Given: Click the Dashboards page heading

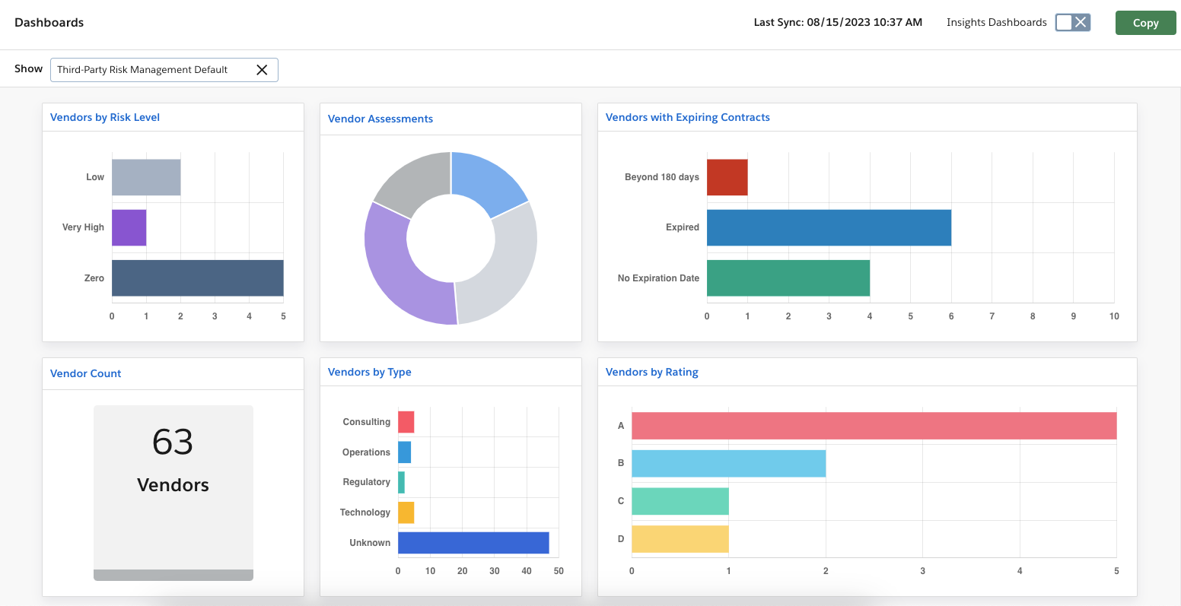Looking at the screenshot, I should (x=49, y=22).
